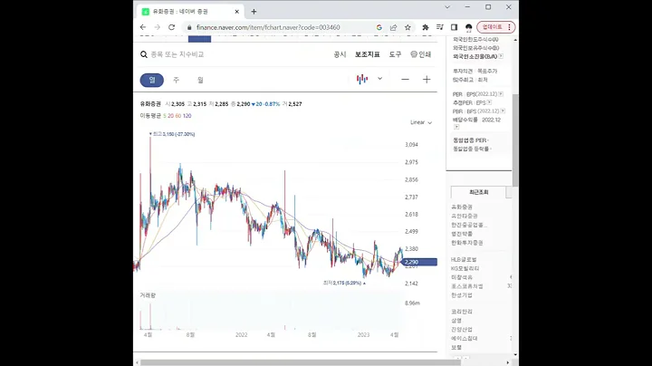Open 유화증권 in recent list
The height and width of the screenshot is (366, 652).
pos(462,207)
